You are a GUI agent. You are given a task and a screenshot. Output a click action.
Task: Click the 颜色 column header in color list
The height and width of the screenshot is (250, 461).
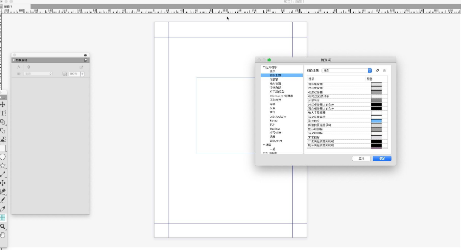tap(377, 79)
